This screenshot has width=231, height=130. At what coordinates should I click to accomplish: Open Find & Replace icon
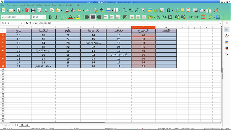[96, 10]
